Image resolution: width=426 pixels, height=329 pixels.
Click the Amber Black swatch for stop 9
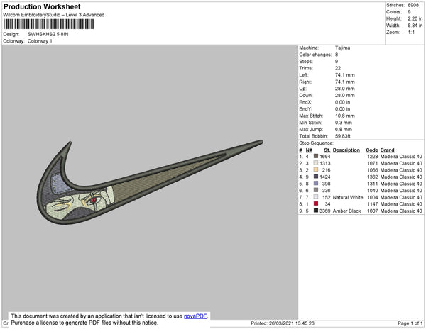(316, 210)
